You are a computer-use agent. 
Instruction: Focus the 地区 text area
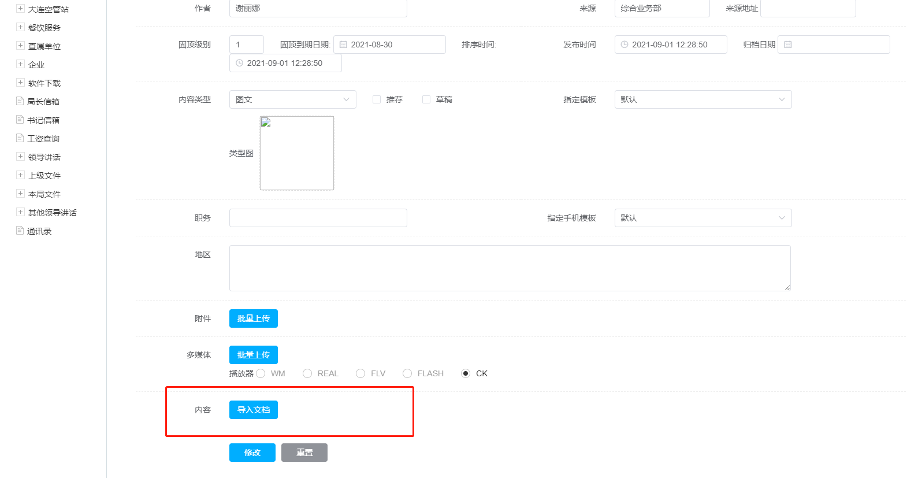pos(510,268)
